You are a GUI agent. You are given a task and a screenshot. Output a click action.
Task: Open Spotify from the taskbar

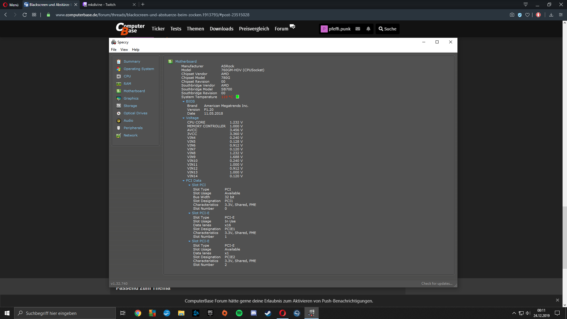point(239,313)
